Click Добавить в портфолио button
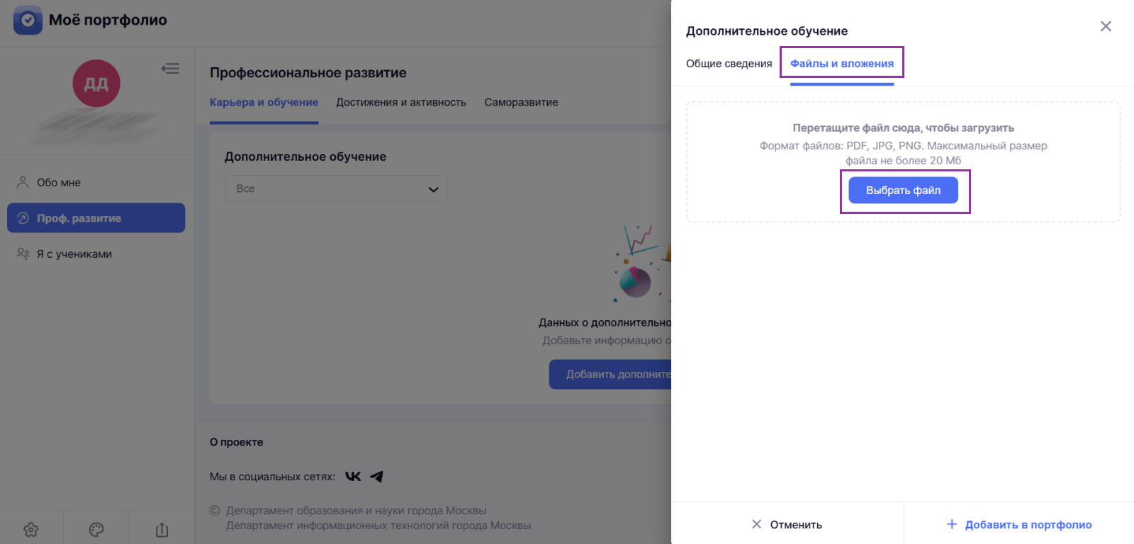Image resolution: width=1134 pixels, height=544 pixels. coord(1019,524)
